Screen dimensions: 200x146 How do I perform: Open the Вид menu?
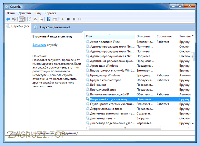pos(38,13)
